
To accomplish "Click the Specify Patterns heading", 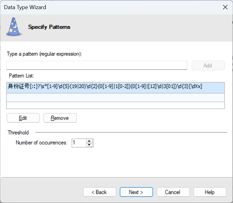I will [x=49, y=27].
